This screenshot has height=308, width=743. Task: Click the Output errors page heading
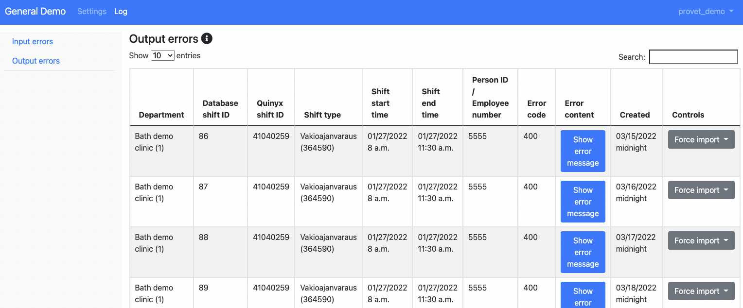pos(164,39)
